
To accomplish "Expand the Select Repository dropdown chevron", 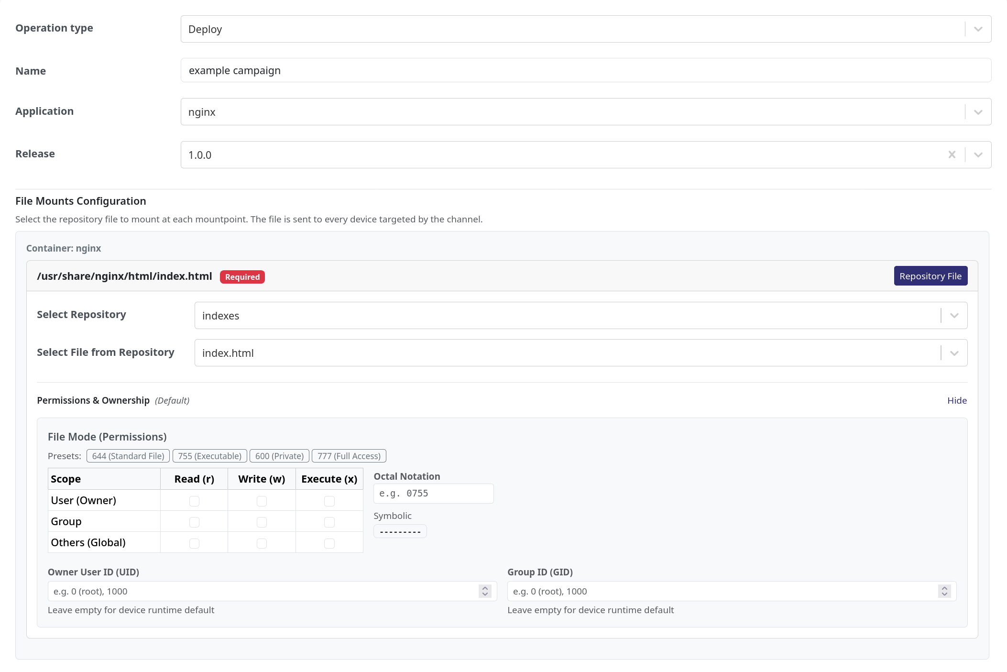I will point(954,316).
